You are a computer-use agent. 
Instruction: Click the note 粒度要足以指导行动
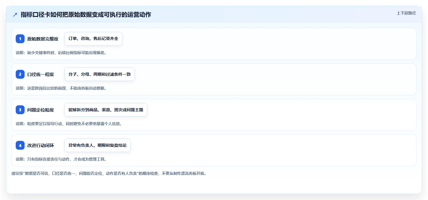69,124
